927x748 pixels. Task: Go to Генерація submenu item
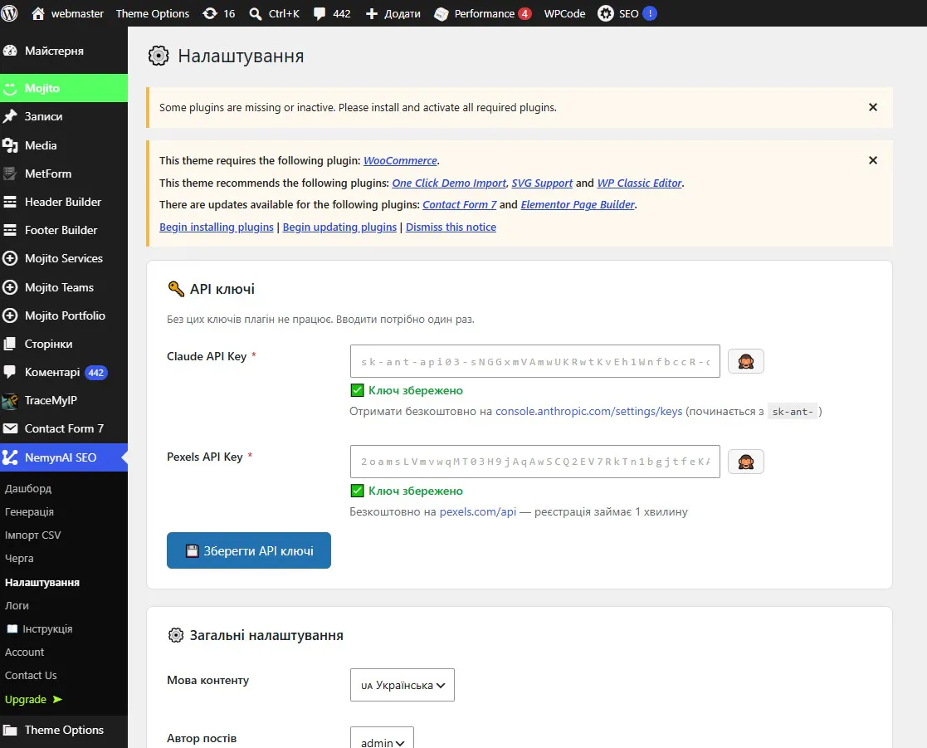point(30,511)
